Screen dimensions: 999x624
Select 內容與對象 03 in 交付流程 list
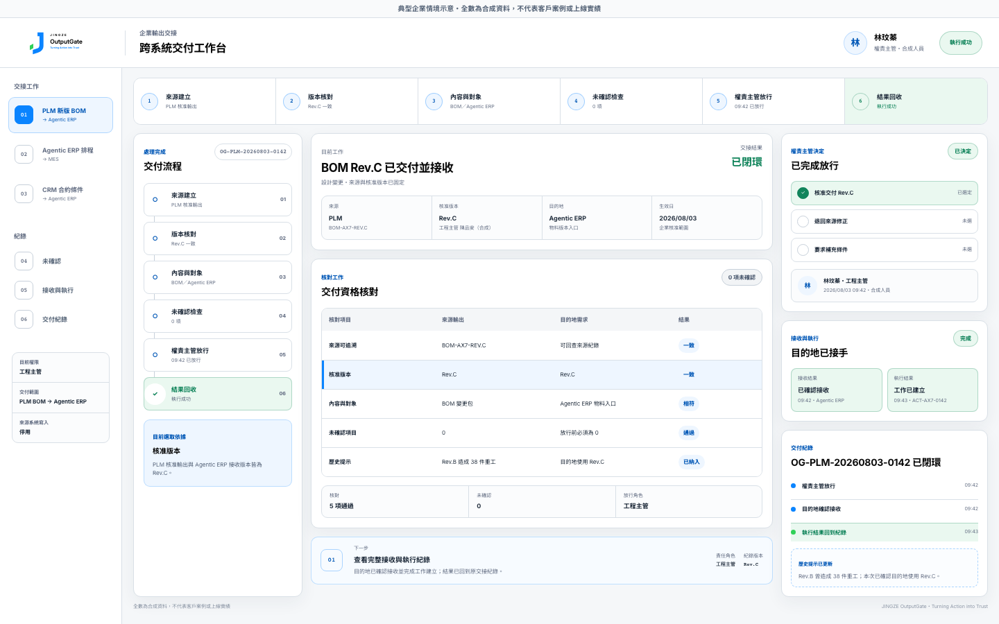pyautogui.click(x=218, y=277)
